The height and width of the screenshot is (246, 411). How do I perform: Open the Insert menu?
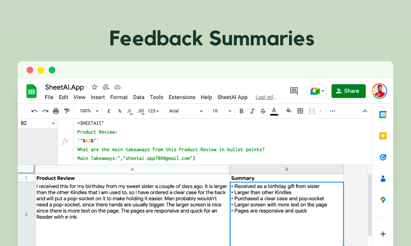98,97
